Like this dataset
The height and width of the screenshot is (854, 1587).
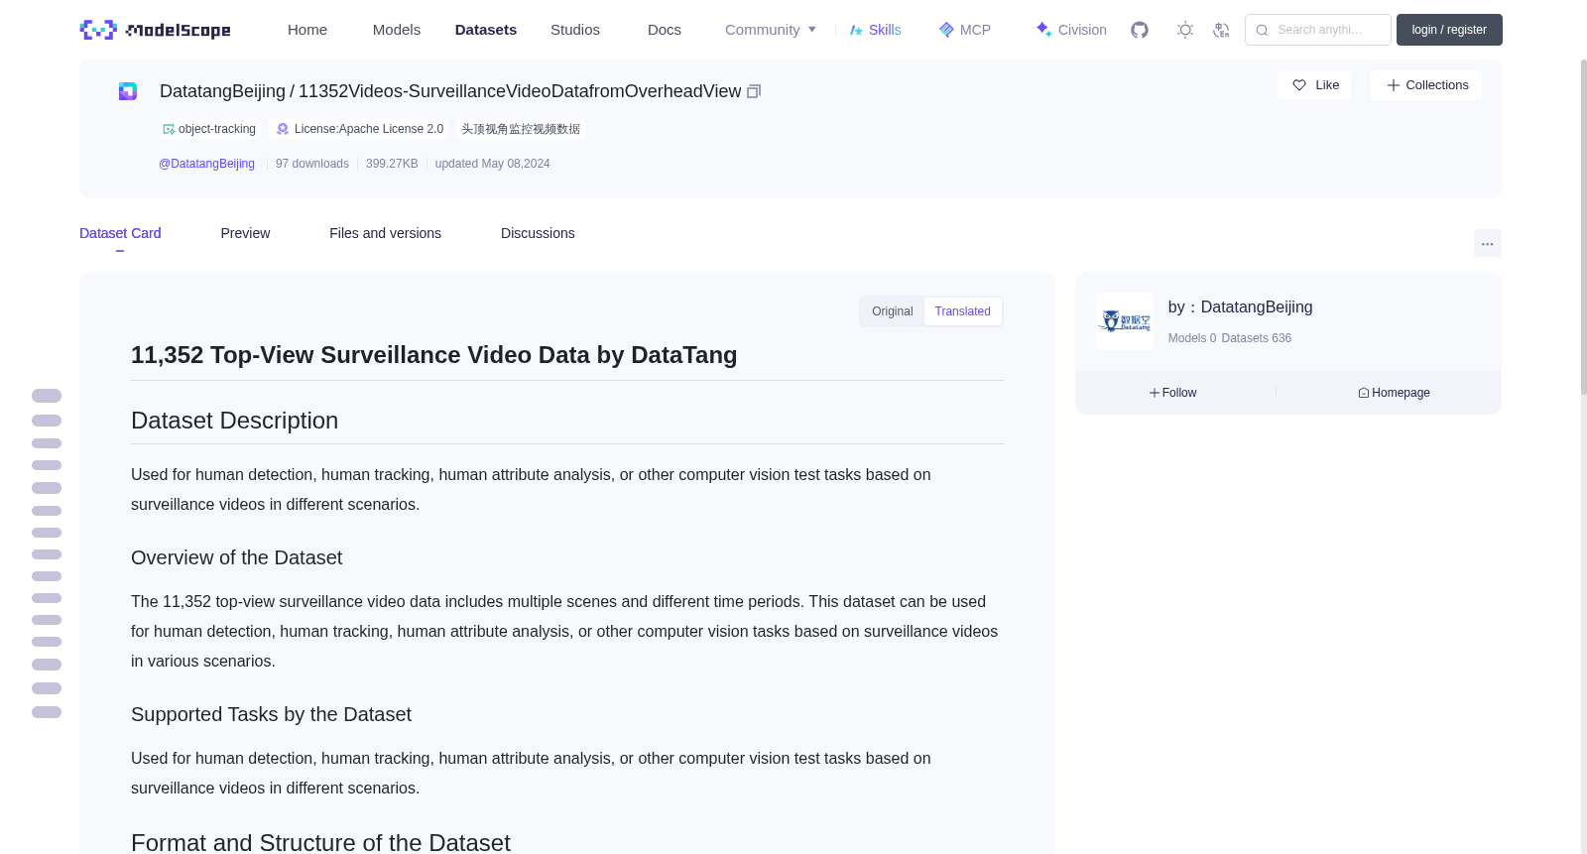click(x=1314, y=85)
